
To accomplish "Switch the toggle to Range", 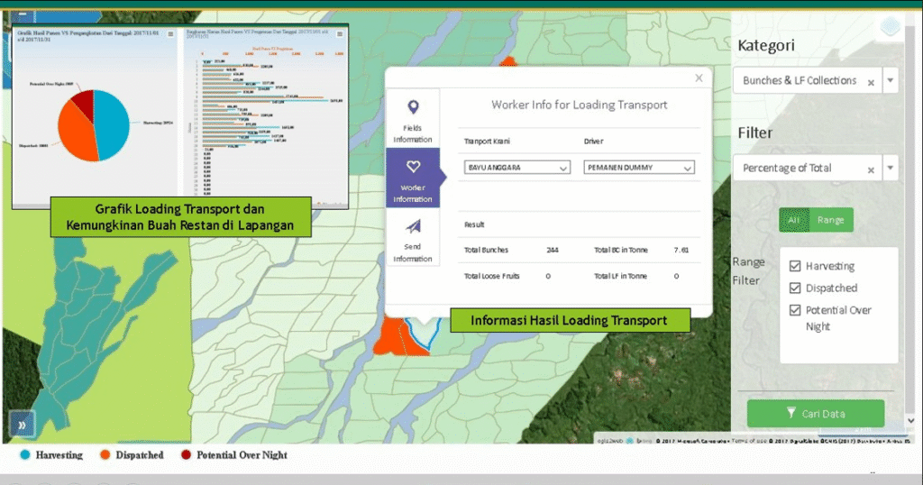I will 830,220.
